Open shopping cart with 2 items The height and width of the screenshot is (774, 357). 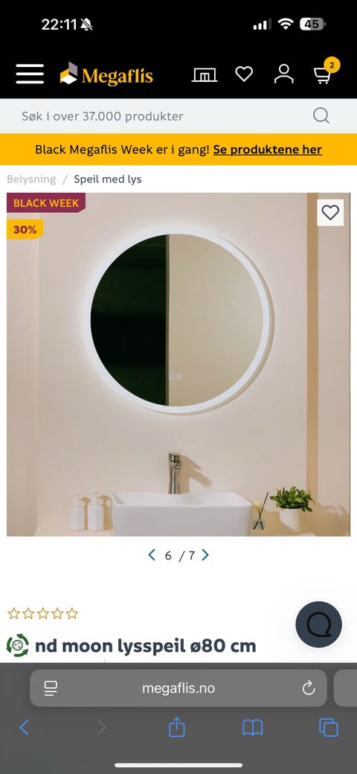point(326,73)
